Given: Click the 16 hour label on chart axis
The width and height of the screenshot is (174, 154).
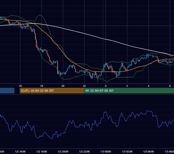Looking at the screenshot, I should pos(20,86).
